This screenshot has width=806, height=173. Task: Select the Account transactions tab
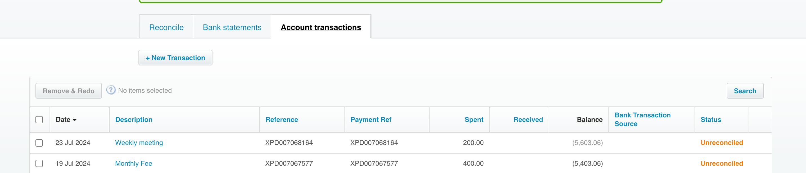321,27
